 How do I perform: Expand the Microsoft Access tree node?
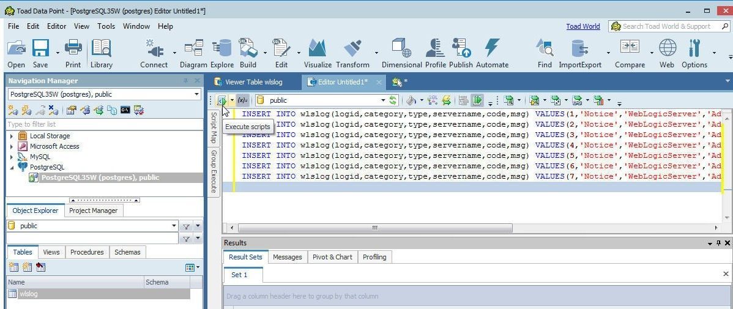click(11, 146)
